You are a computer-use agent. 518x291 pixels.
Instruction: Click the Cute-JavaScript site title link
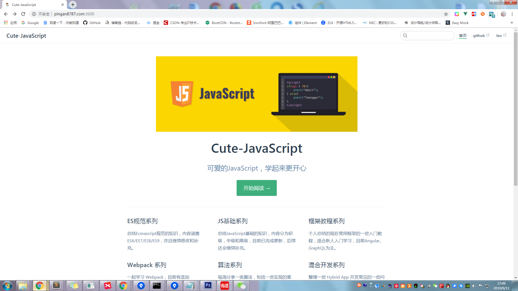(x=26, y=36)
